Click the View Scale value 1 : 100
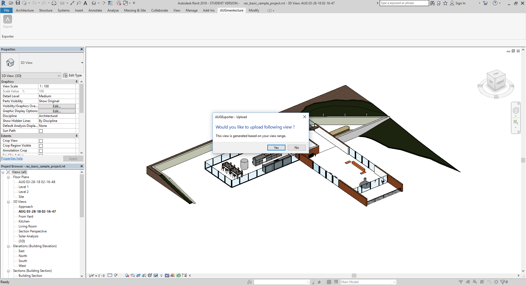The width and height of the screenshot is (526, 285). (57, 86)
